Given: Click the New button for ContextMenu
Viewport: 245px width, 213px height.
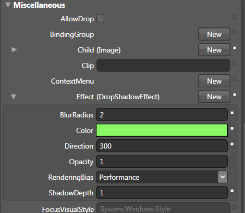Looking at the screenshot, I should [x=214, y=81].
